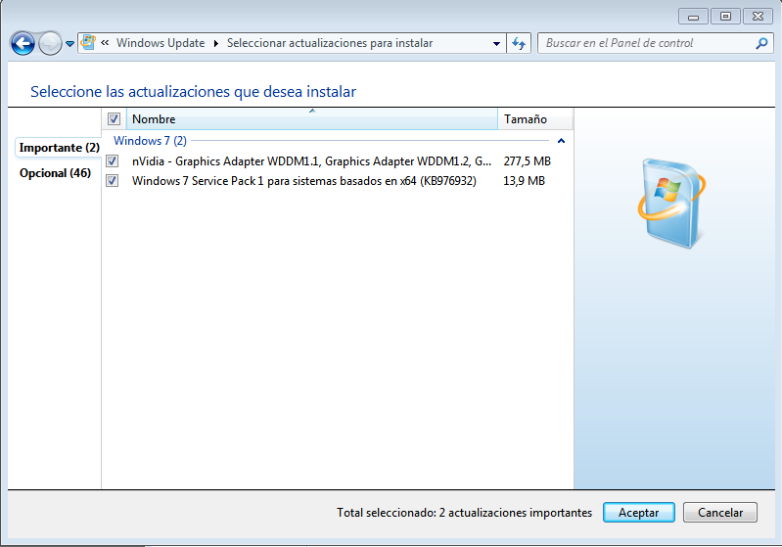Image resolution: width=782 pixels, height=547 pixels.
Task: Open recent pages dropdown arrow beside navigation buttons
Action: pos(69,44)
